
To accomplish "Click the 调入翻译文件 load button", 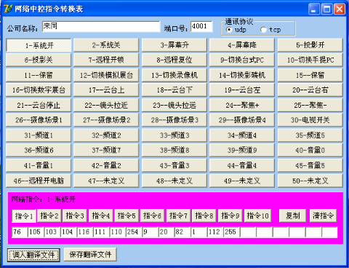I will [33, 255].
